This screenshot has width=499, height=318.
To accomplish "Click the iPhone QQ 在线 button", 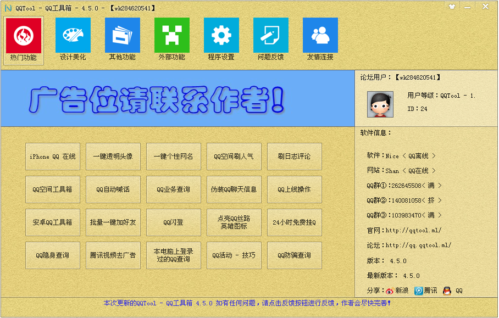I will coord(53,157).
